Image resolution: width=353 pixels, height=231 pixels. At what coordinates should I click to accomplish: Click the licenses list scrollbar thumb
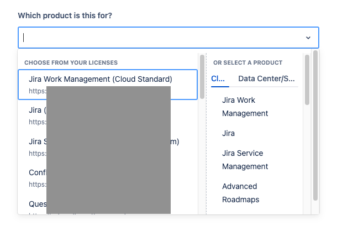(x=202, y=77)
